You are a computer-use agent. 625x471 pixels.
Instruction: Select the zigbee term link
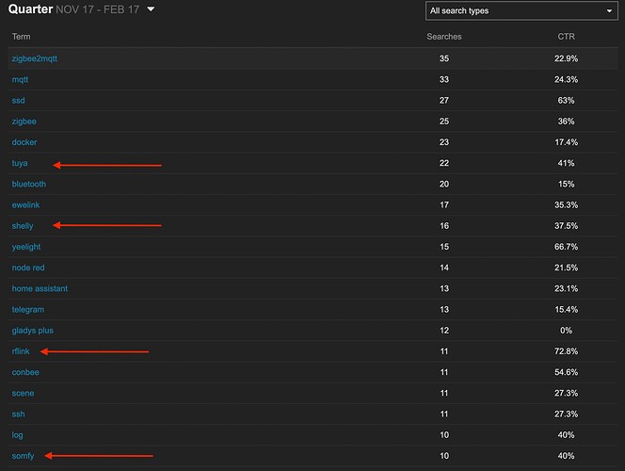[24, 122]
